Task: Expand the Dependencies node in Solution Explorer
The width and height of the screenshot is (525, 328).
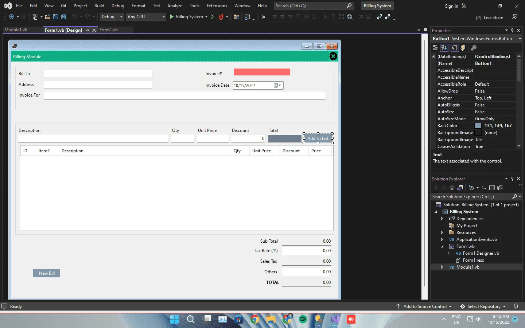Action: coord(442,219)
